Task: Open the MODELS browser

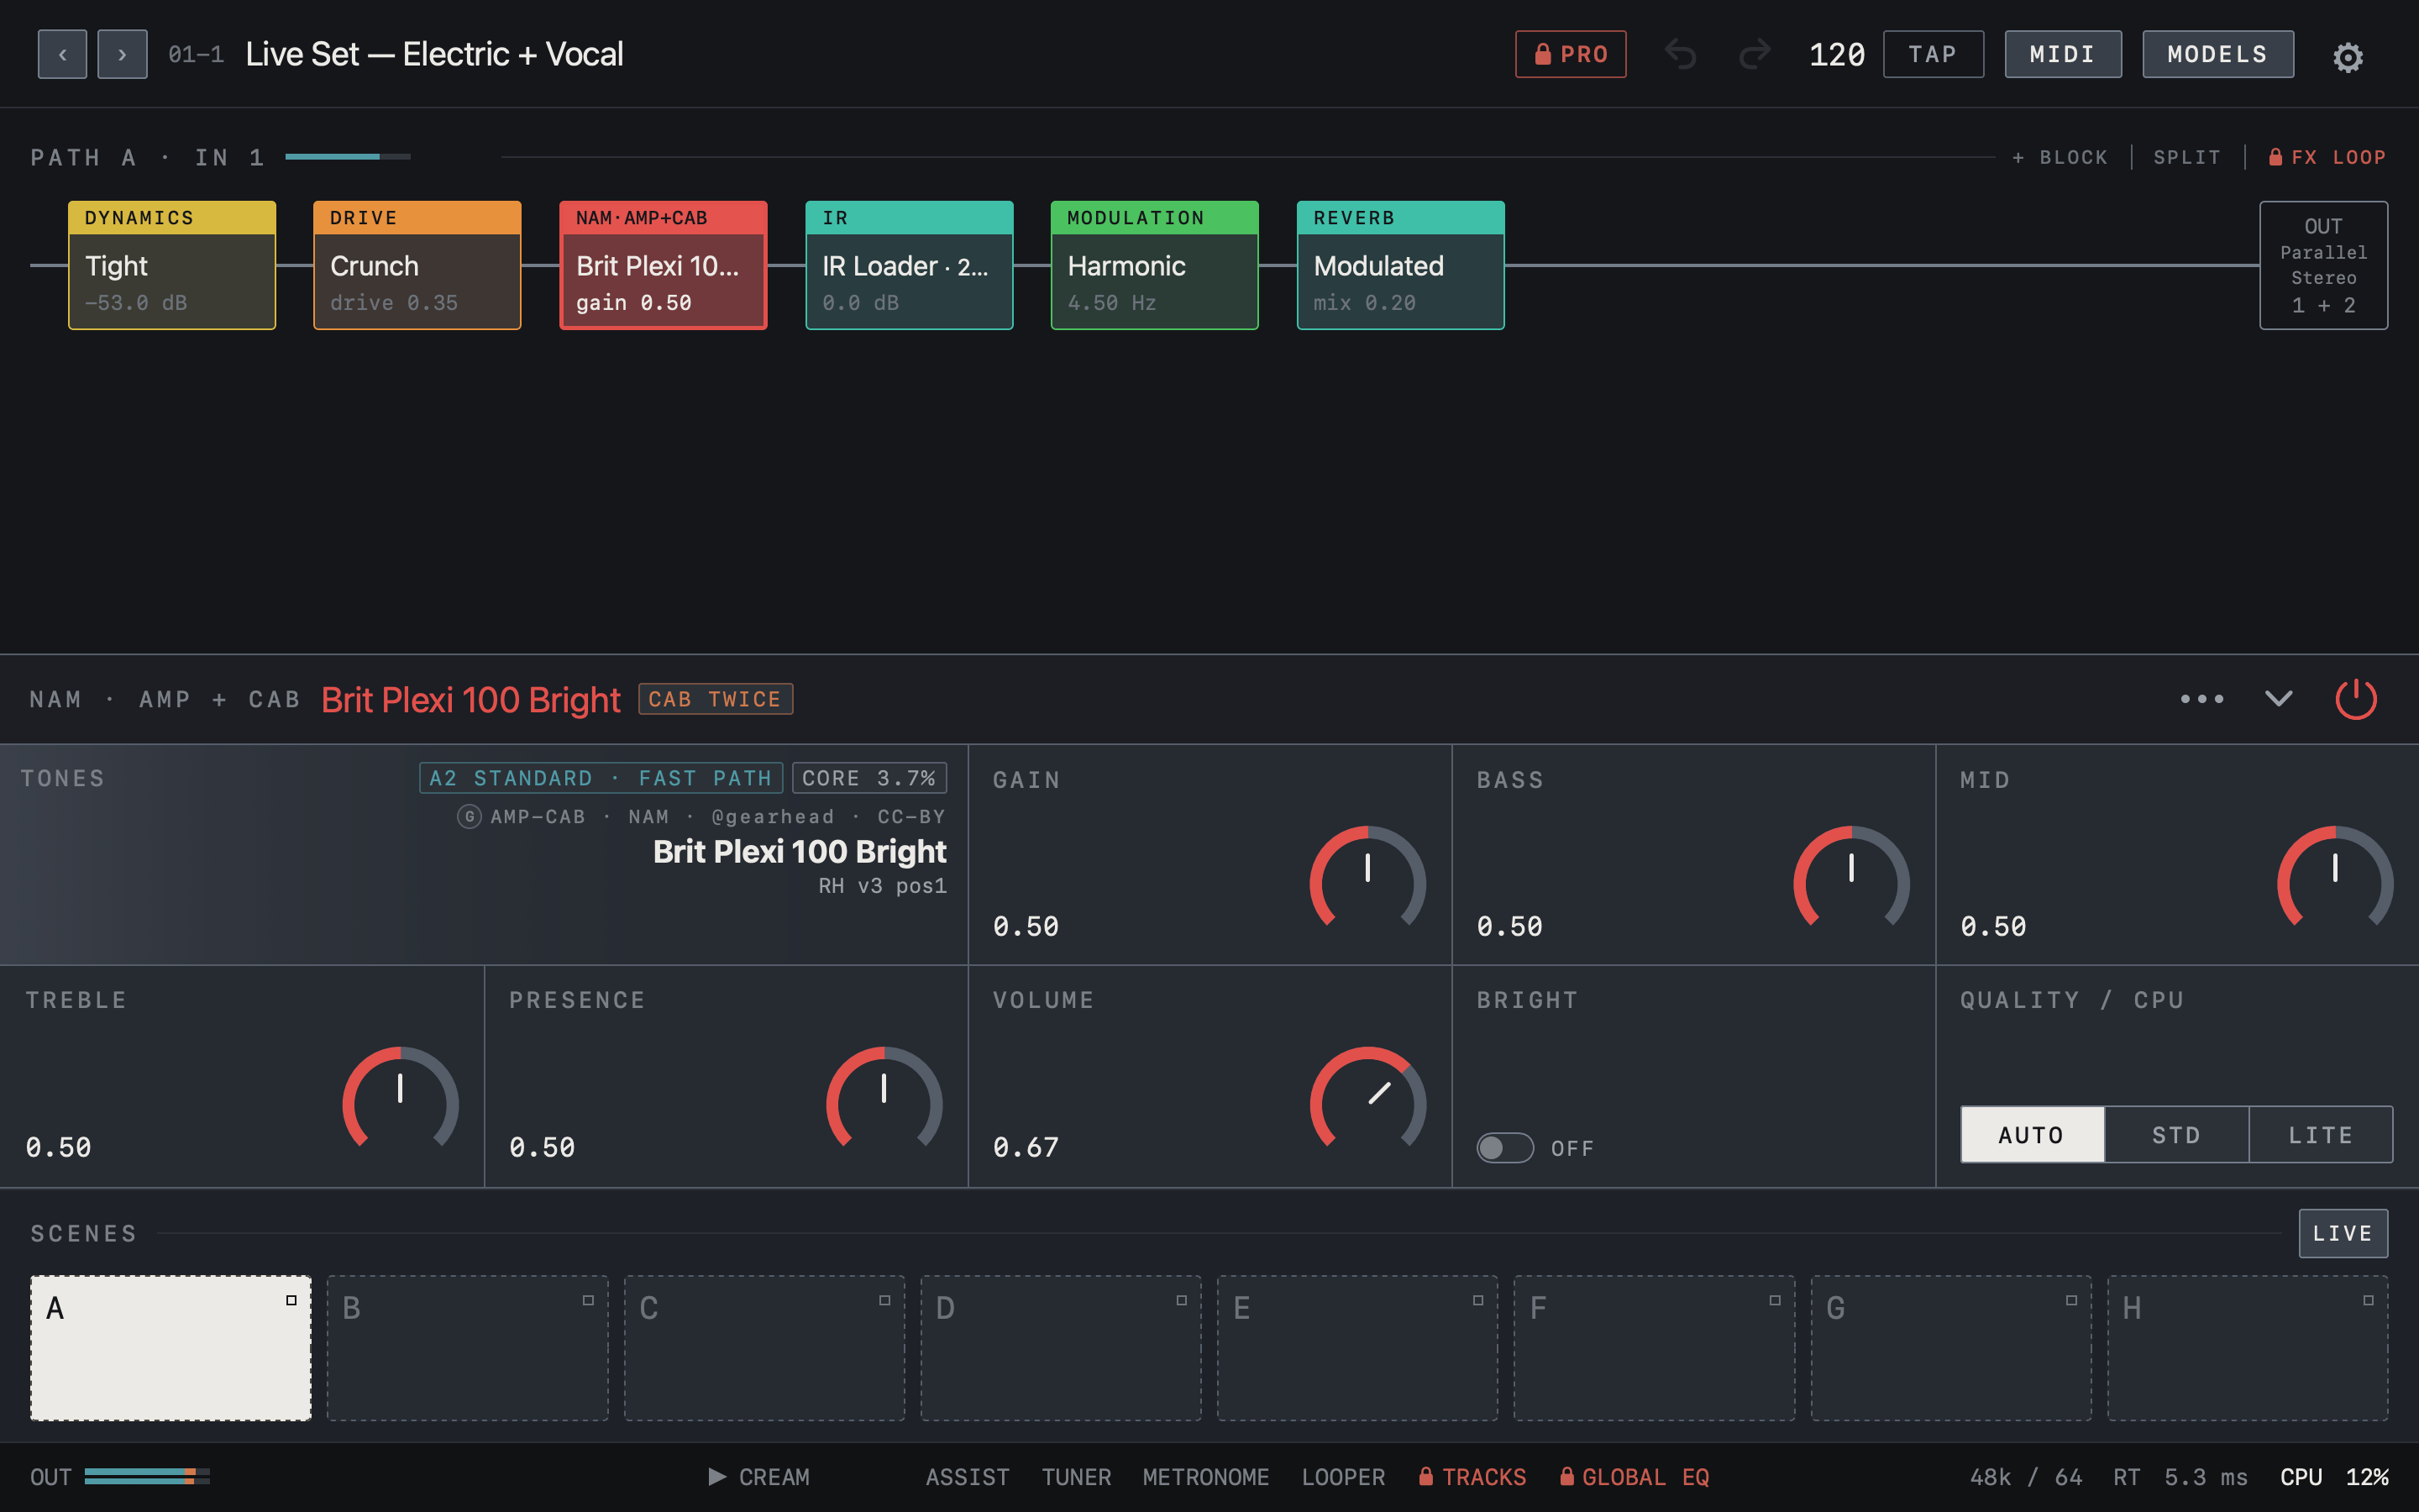Action: (2217, 54)
